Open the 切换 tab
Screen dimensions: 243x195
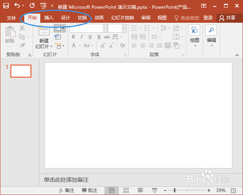click(82, 18)
